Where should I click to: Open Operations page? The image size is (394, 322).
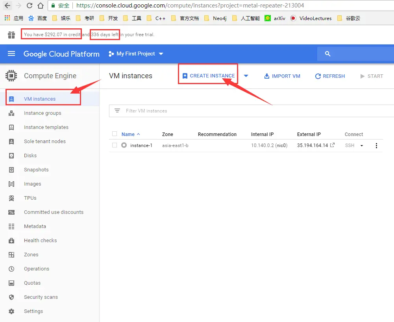(37, 269)
